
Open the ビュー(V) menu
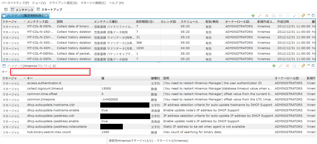pyautogui.click(x=39, y=3)
